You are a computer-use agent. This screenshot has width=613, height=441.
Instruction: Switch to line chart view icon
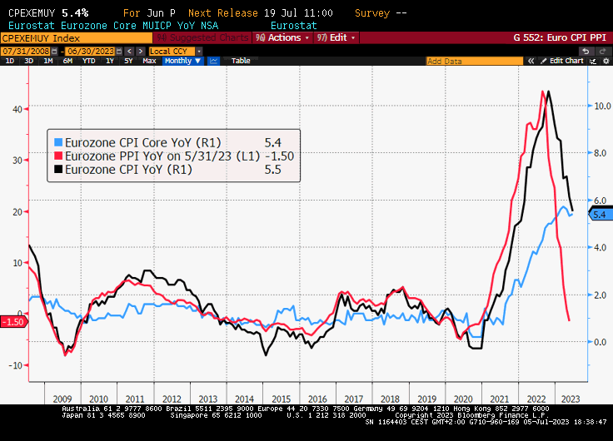213,61
